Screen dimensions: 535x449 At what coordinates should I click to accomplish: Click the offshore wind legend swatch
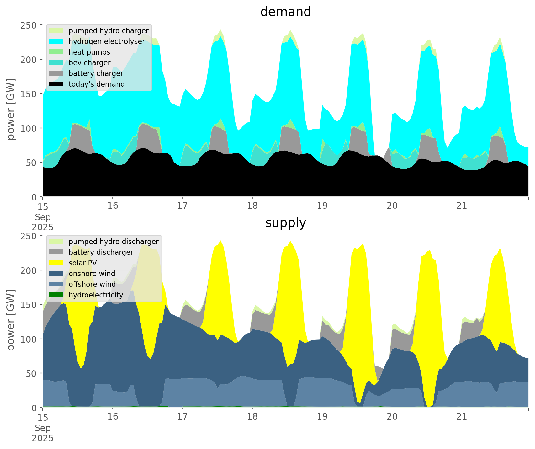[x=56, y=284]
